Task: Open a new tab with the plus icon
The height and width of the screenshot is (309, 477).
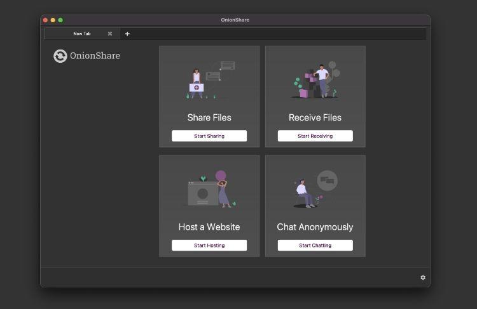Action: 127,34
